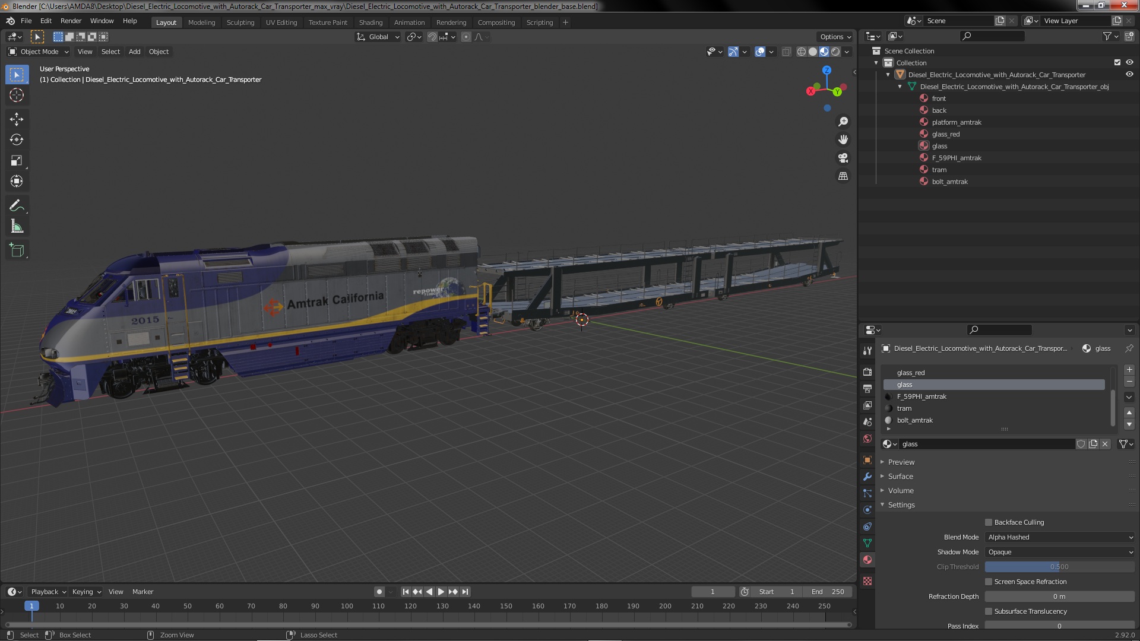The height and width of the screenshot is (641, 1140).
Task: Enable Screen Space Refraction
Action: pos(989,582)
